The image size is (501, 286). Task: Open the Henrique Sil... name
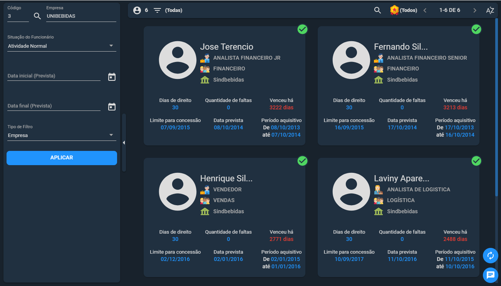click(x=226, y=179)
